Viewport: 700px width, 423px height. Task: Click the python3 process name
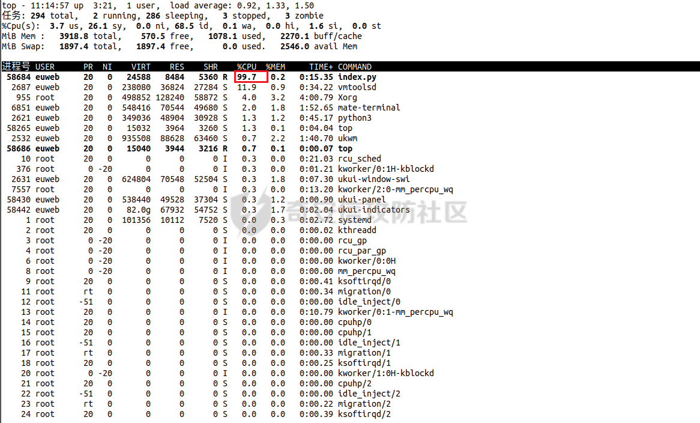click(355, 118)
